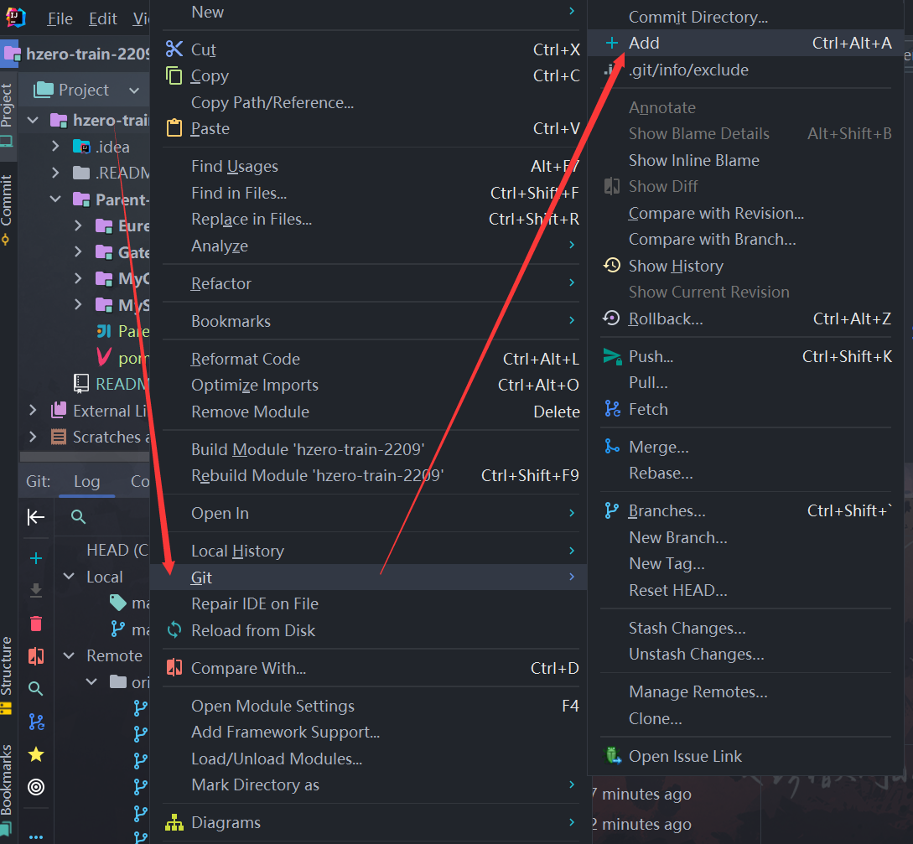Viewport: 913px width, 844px height.
Task: Click the Paste clipboard icon
Action: click(x=174, y=128)
